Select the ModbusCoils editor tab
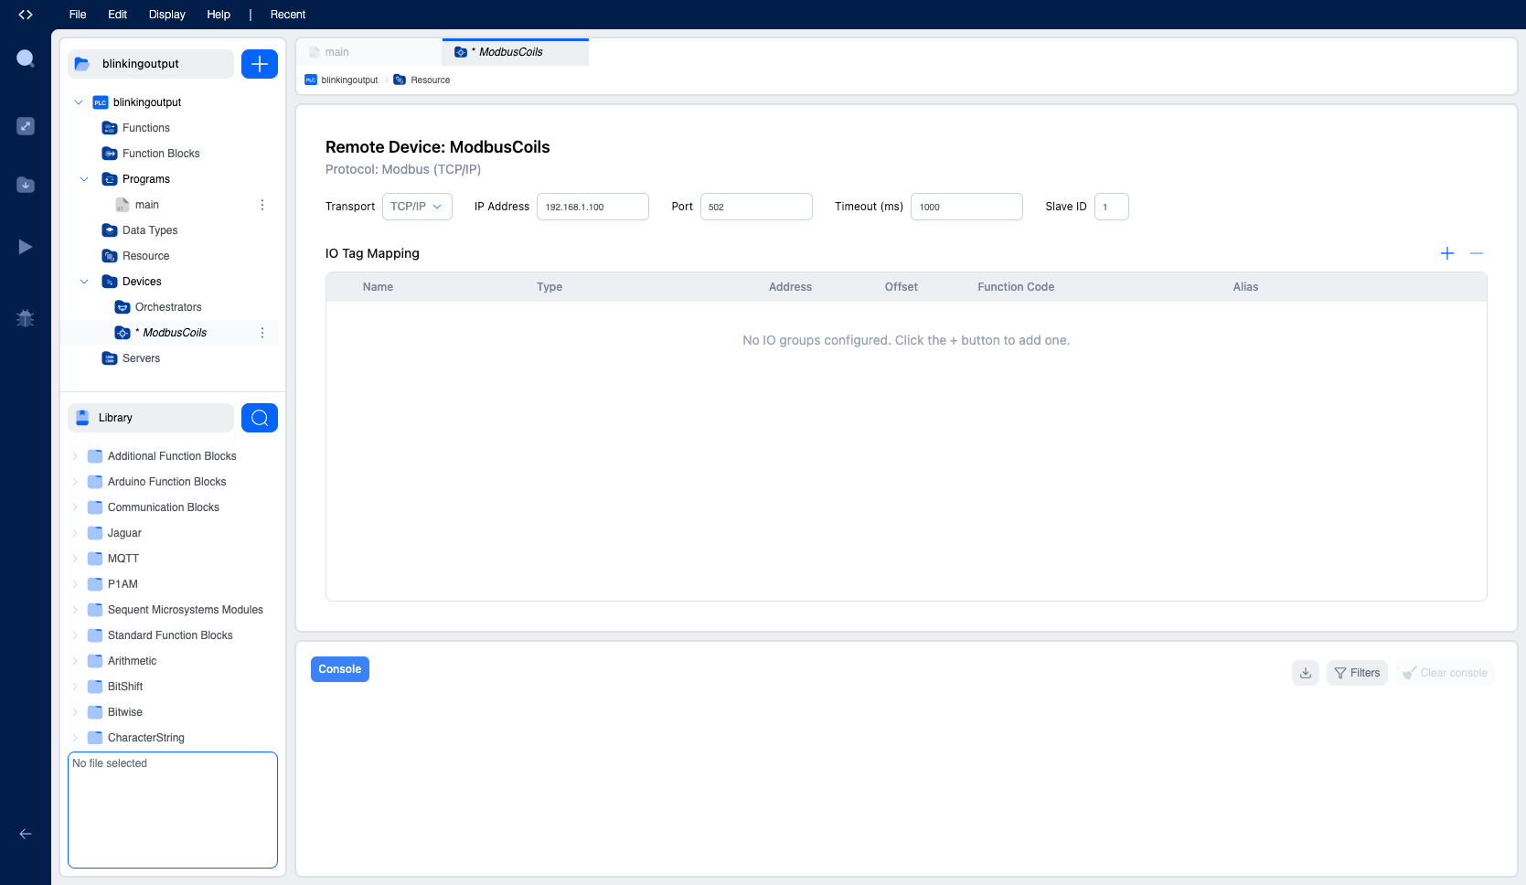 [516, 52]
